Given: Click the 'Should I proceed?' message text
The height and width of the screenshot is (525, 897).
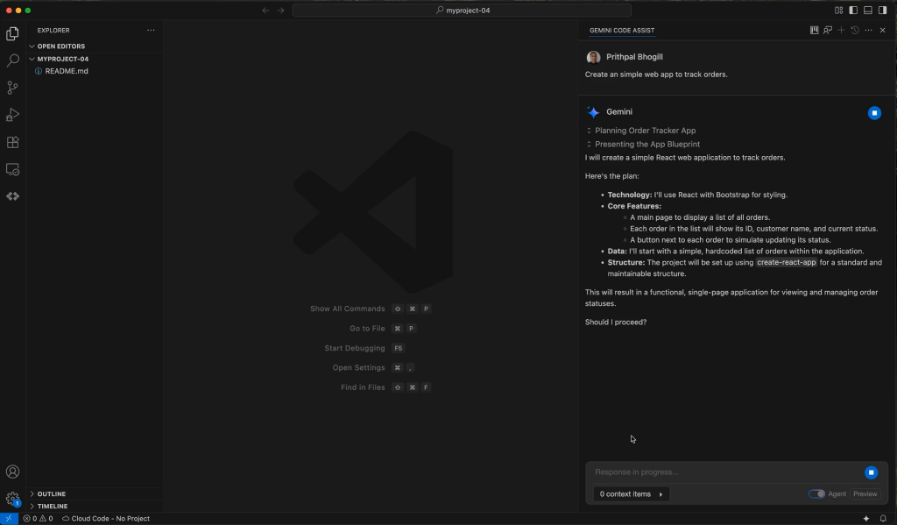Looking at the screenshot, I should [x=616, y=323].
